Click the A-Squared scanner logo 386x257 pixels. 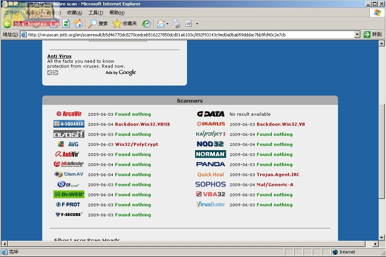tap(69, 124)
